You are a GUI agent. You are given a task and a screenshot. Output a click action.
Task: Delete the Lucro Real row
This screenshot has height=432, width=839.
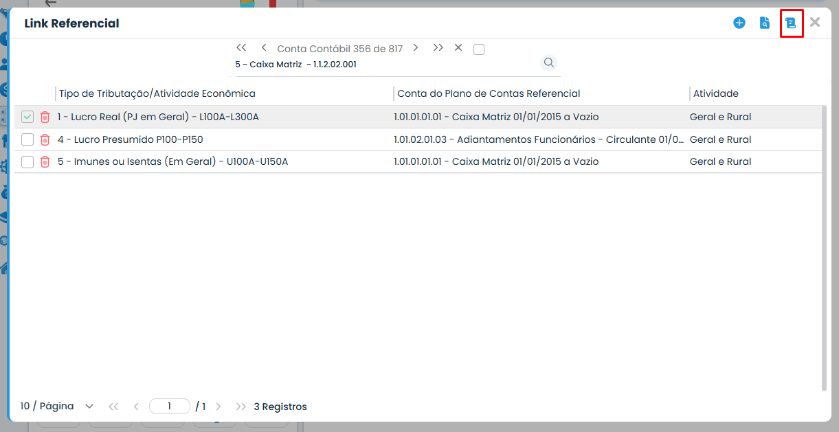click(x=45, y=117)
